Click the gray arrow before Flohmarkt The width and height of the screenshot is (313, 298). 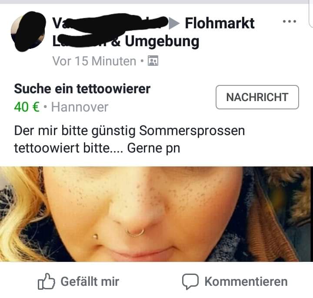[174, 24]
